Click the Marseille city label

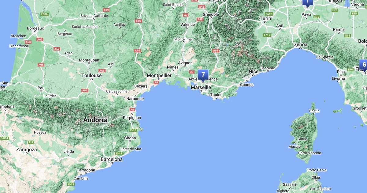201,87
